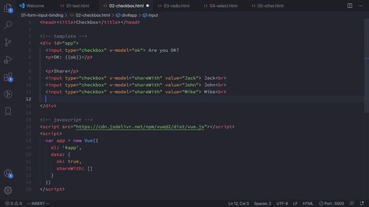Click the Live Server Port: 5500 indicator
This screenshot has width=369, height=207.
click(332, 204)
